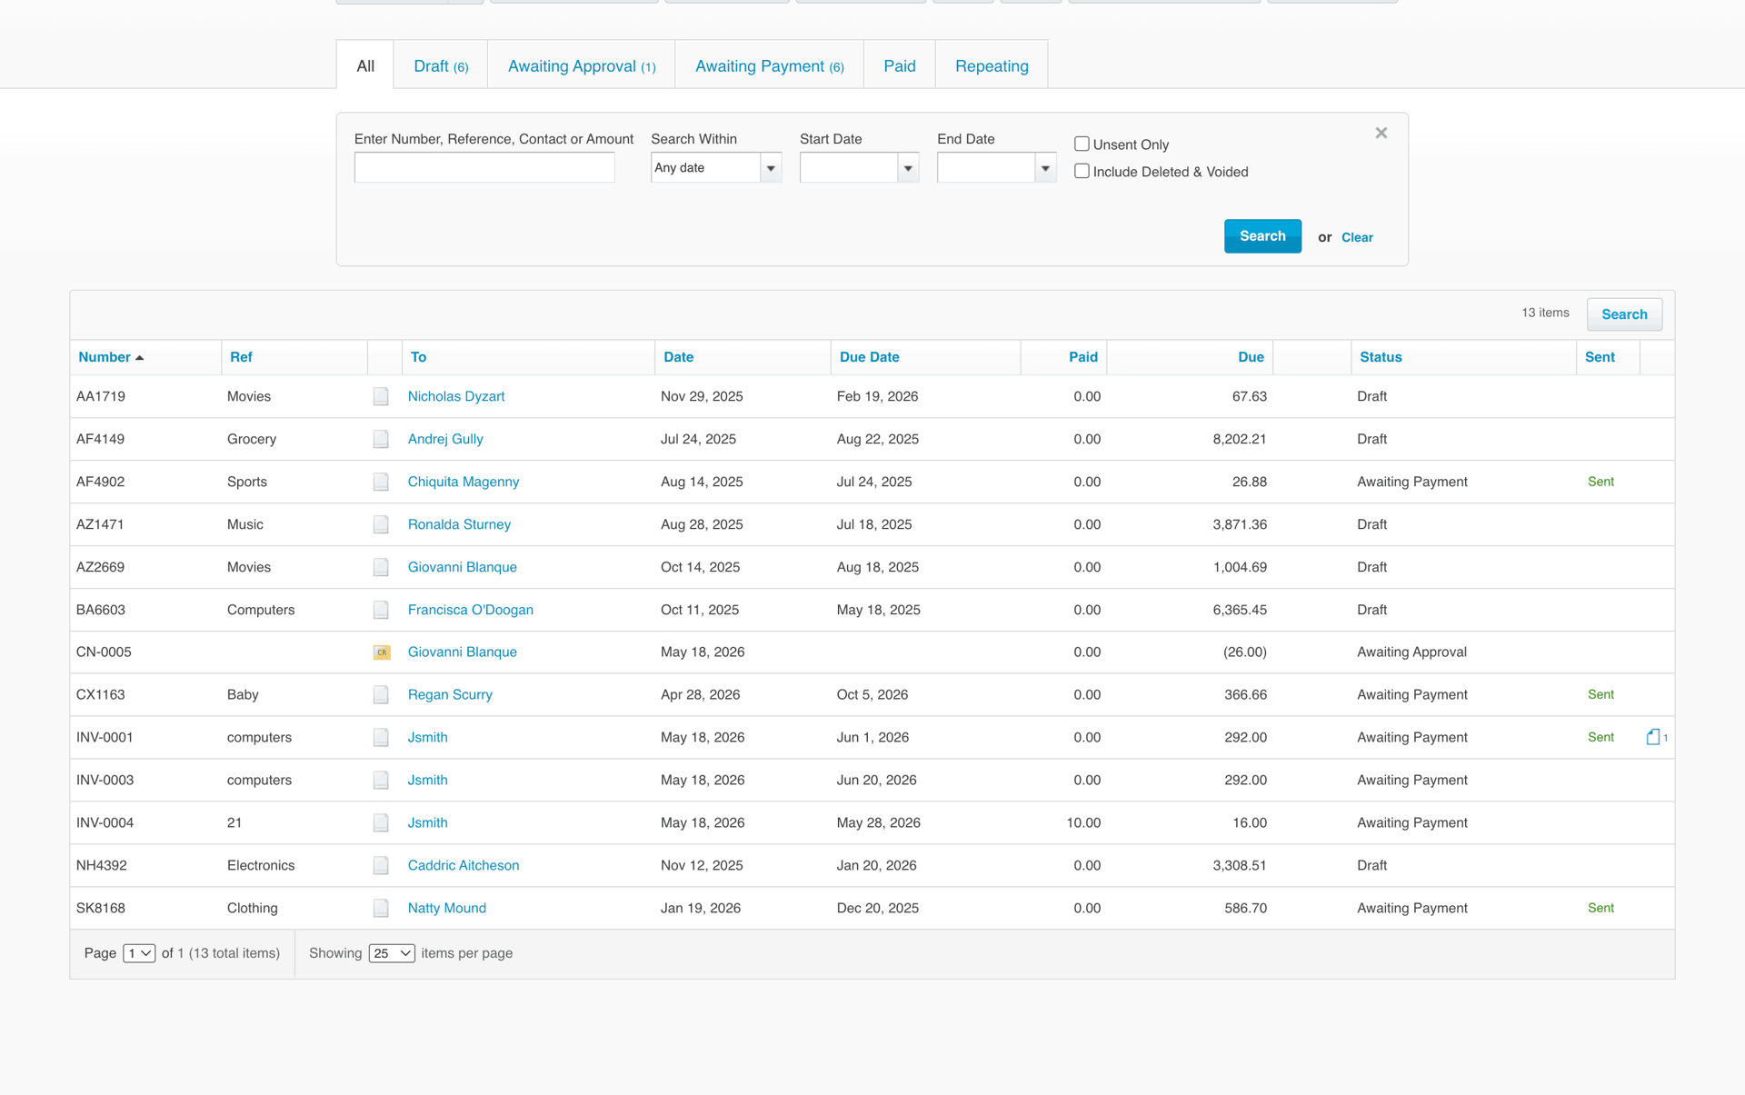Click the blue Search button
This screenshot has height=1095, width=1745.
[1262, 236]
